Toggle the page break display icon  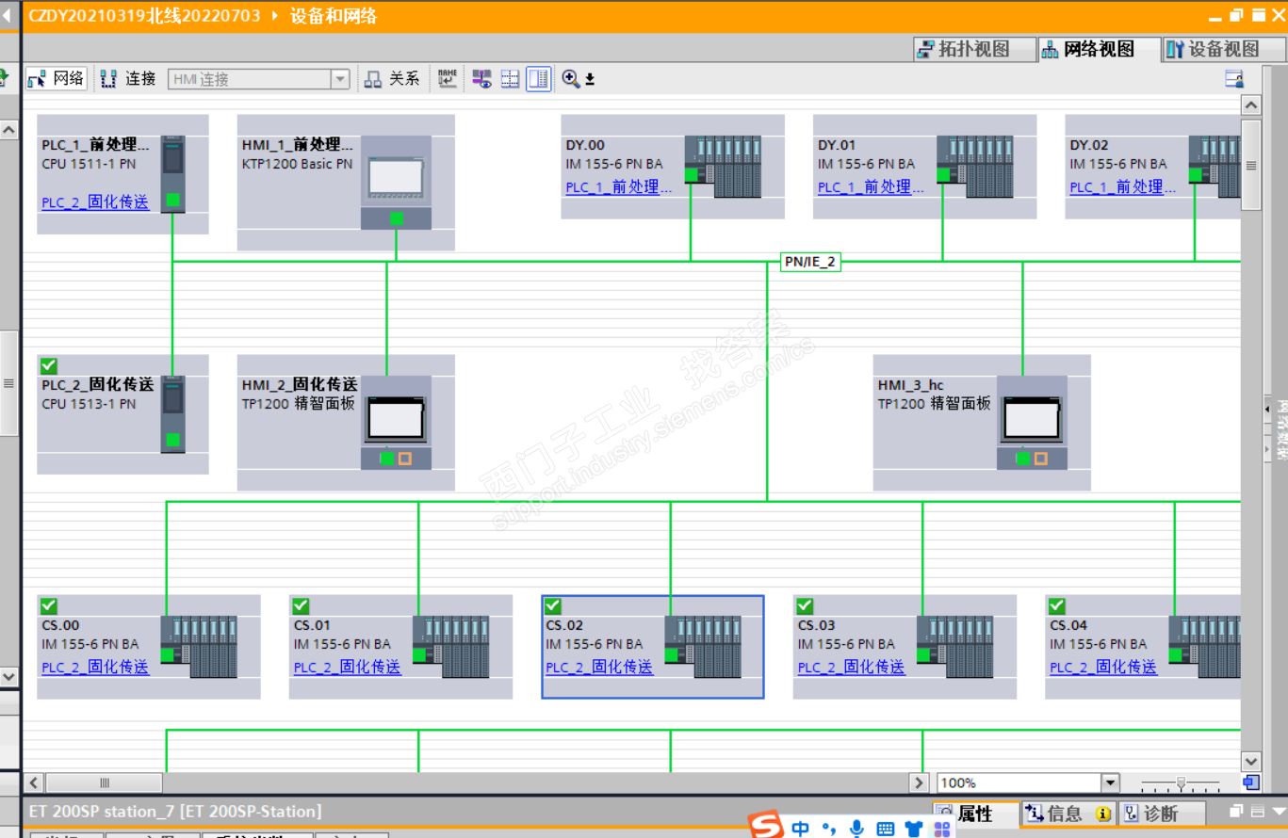(510, 79)
